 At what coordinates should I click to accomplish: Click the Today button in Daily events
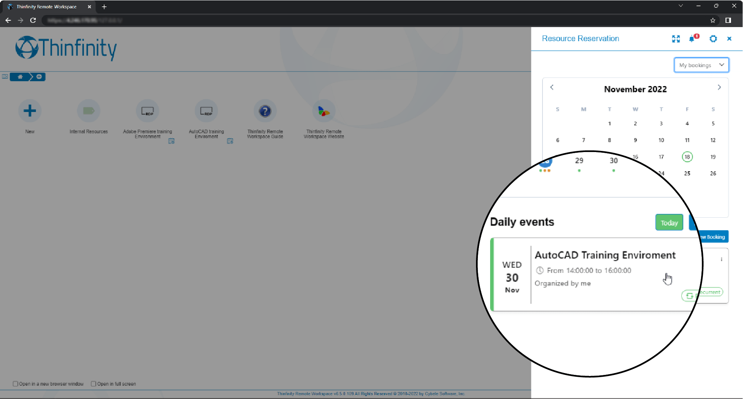[669, 222]
